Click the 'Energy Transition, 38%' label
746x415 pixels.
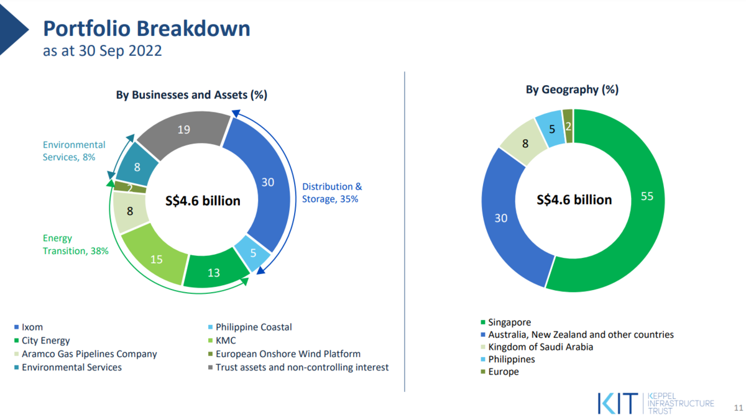(x=75, y=245)
